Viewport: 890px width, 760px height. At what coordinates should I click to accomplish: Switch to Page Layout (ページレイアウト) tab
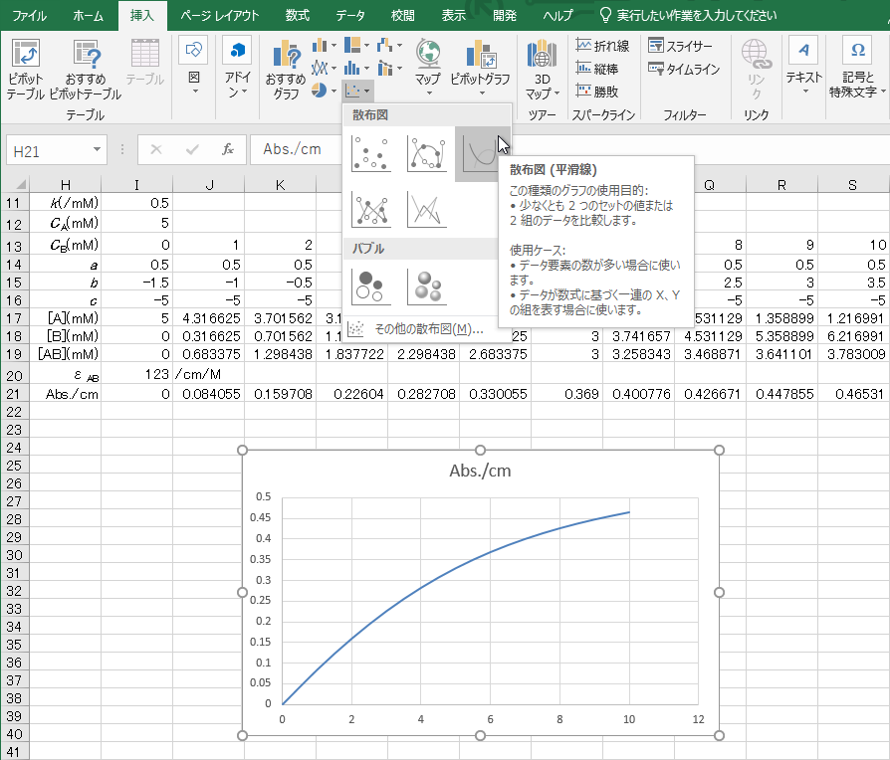coord(220,15)
